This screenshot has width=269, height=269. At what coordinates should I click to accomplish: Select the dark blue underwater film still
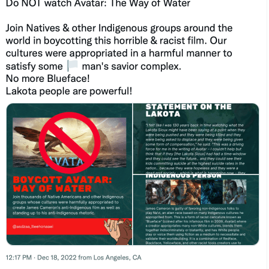click(x=212, y=192)
